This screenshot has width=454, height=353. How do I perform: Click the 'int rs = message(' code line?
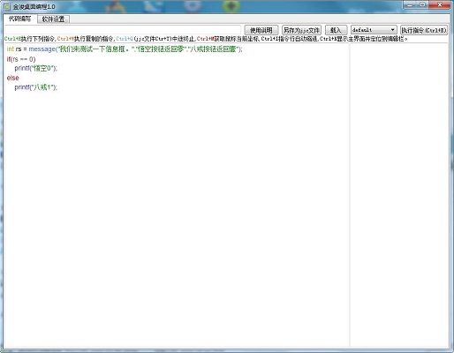pyautogui.click(x=125, y=49)
